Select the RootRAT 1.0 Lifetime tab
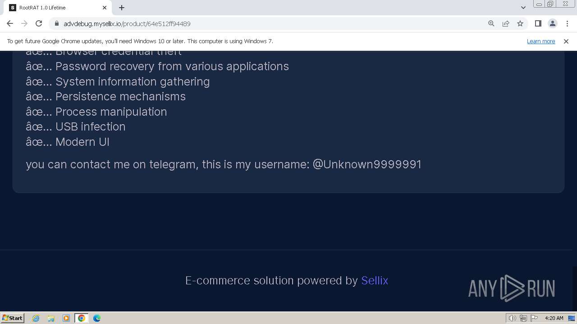 pos(59,8)
